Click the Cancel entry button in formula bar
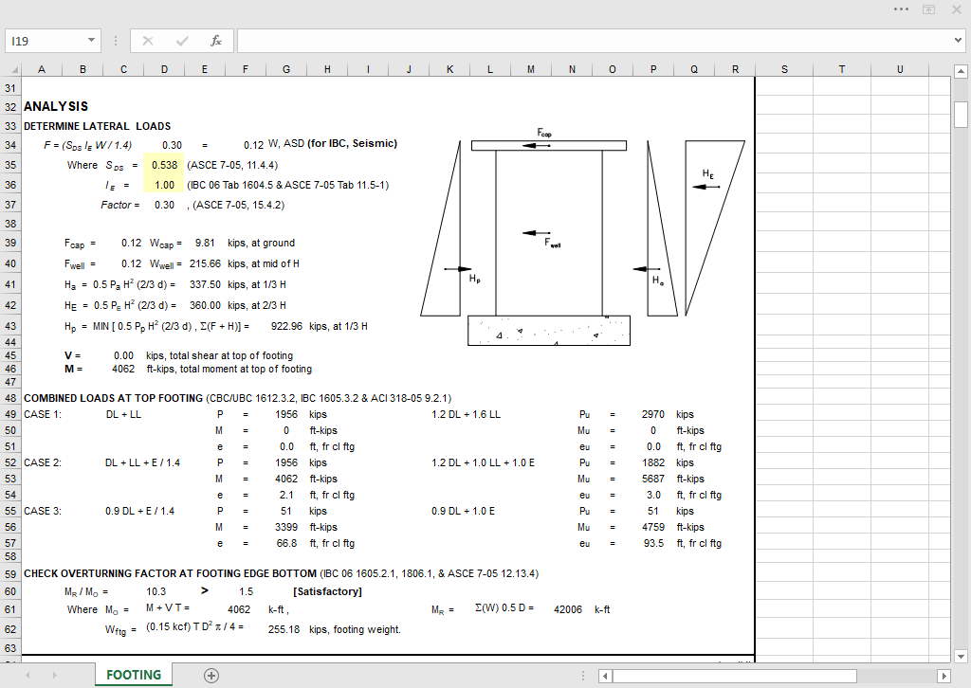Image resolution: width=971 pixels, height=688 pixels. (147, 41)
